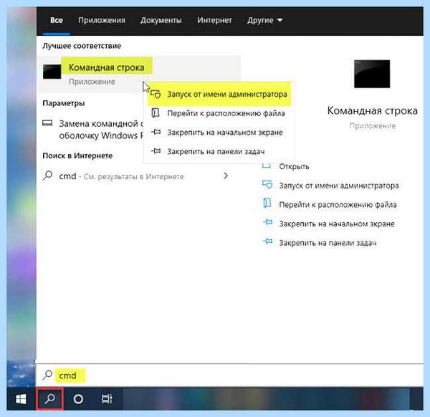Open Cortana circle icon on taskbar
This screenshot has width=430, height=417.
click(x=78, y=399)
